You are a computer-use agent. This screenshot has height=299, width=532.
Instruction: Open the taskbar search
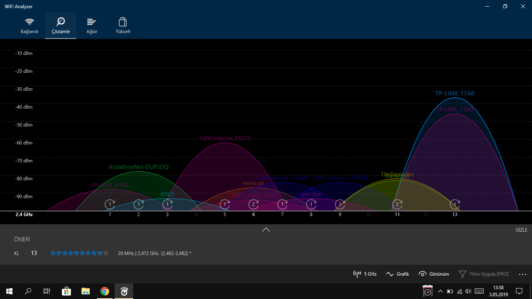(28, 291)
